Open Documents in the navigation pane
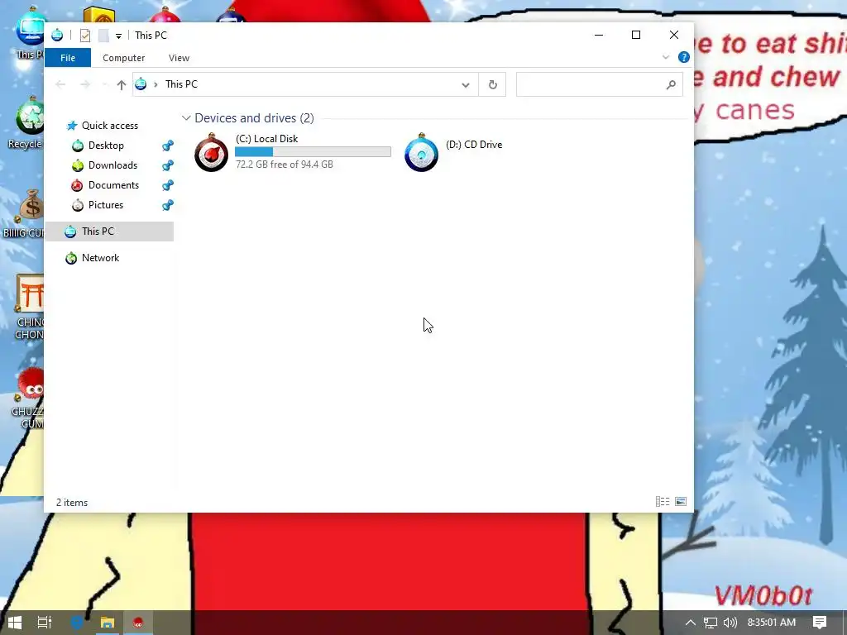Viewport: 847px width, 635px height. click(113, 185)
